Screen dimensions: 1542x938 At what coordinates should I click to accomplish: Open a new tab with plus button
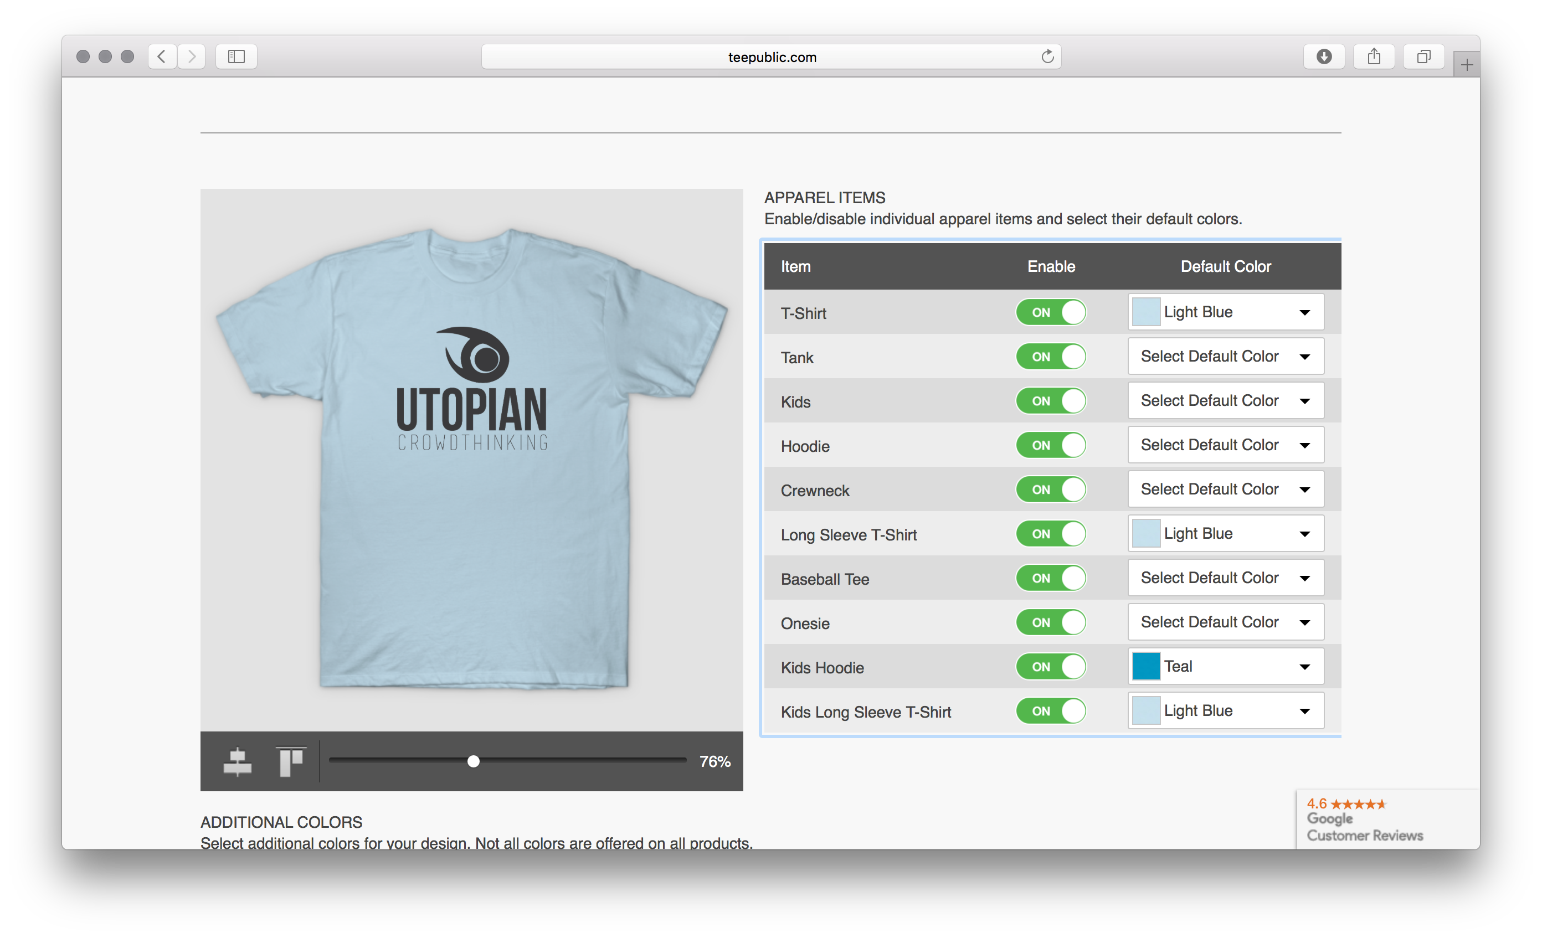coord(1466,64)
